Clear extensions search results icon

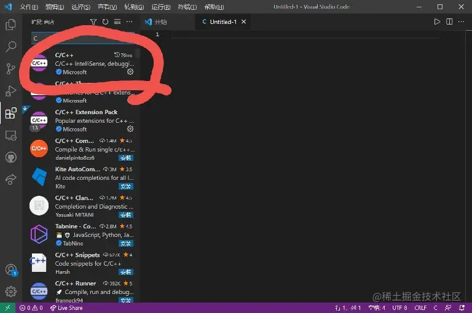(117, 21)
